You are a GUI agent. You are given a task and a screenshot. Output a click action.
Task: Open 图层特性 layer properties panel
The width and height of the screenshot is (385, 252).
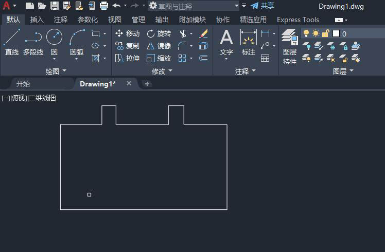click(289, 46)
